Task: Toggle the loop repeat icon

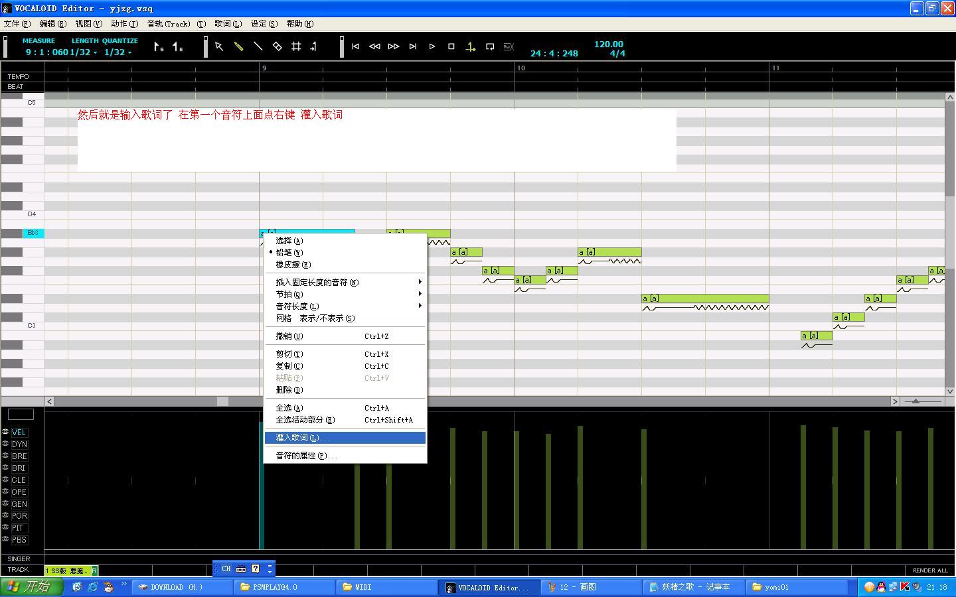Action: pos(490,46)
